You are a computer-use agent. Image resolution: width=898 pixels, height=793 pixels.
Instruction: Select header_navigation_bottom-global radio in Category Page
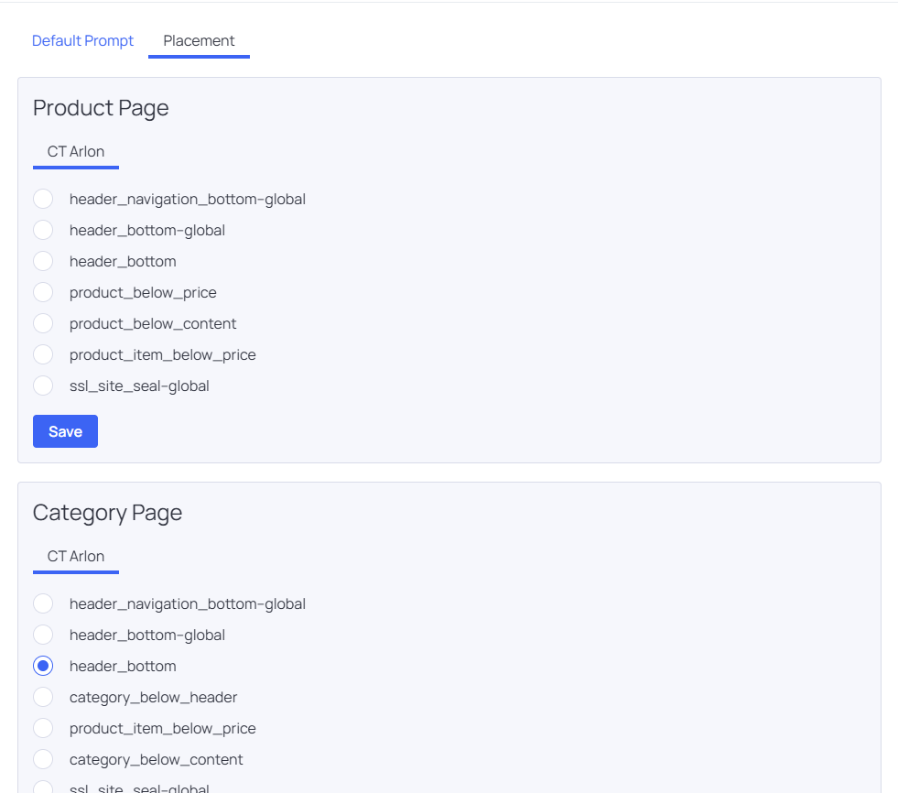coord(43,603)
